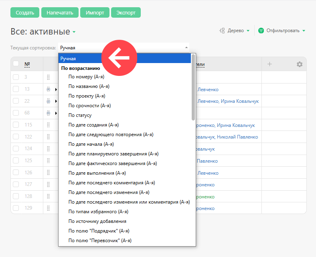Click the drag handle icon for row 127

click(x=49, y=184)
